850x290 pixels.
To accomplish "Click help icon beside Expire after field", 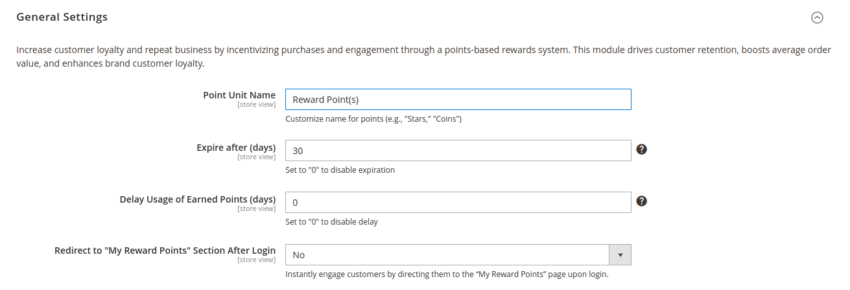I will (641, 150).
